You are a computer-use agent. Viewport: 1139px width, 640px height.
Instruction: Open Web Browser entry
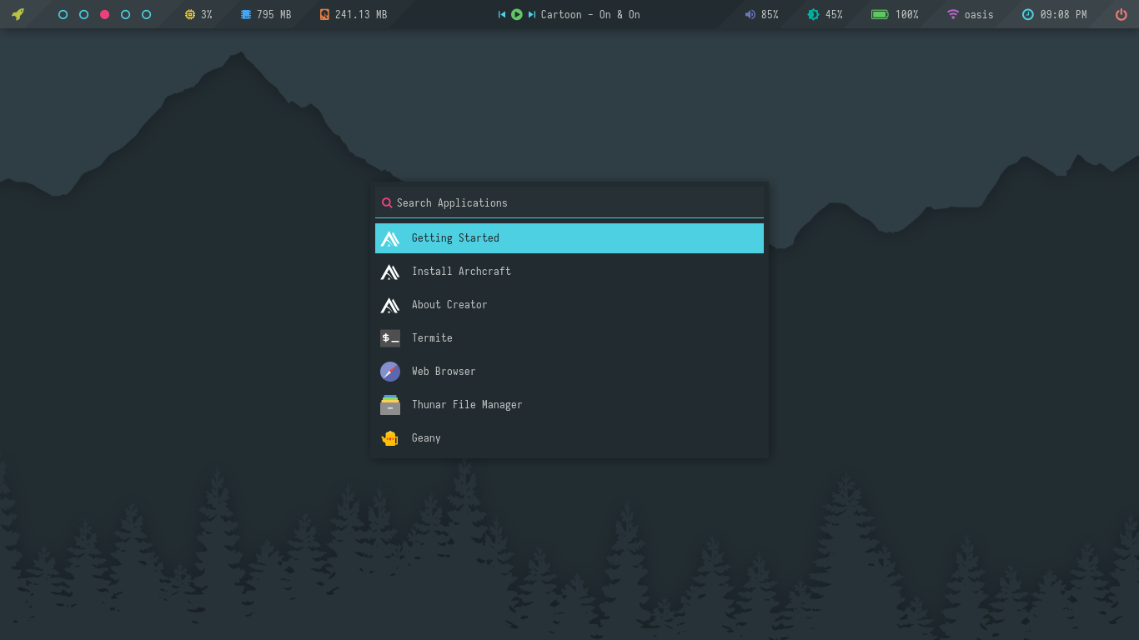pos(569,372)
